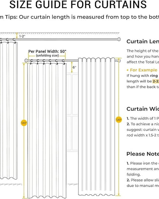Click the 1-2" ceiling gap arrow
Image resolution: width=159 pixels, height=199 pixels.
click(x=17, y=36)
